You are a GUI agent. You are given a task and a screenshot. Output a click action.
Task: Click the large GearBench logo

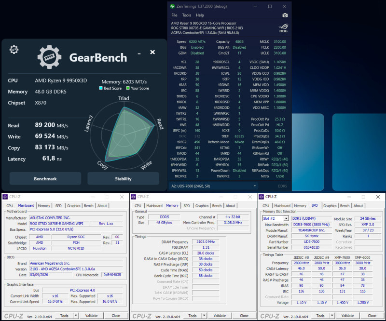[x=49, y=57]
